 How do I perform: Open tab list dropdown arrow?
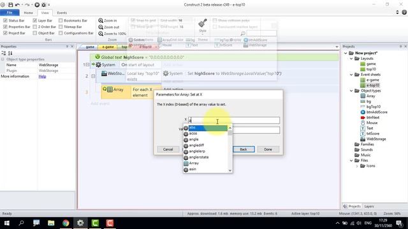337,47
